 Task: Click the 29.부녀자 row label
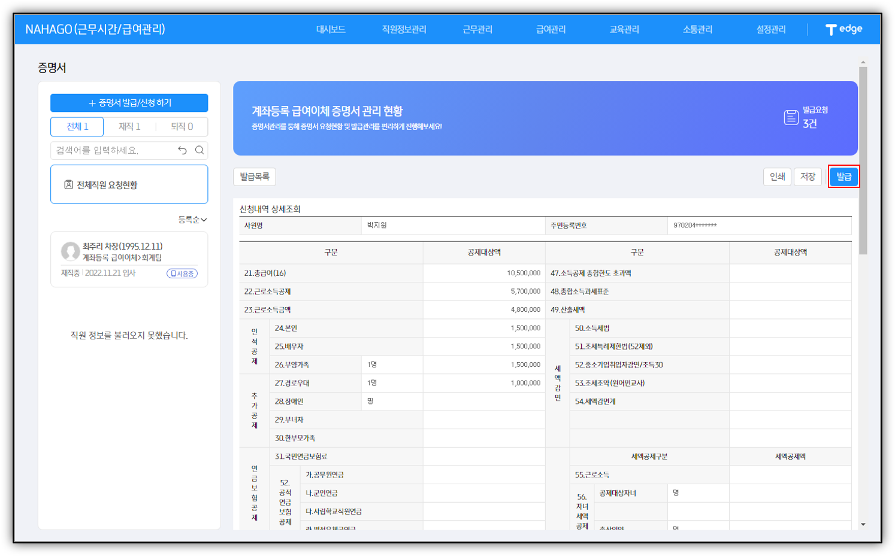(289, 420)
